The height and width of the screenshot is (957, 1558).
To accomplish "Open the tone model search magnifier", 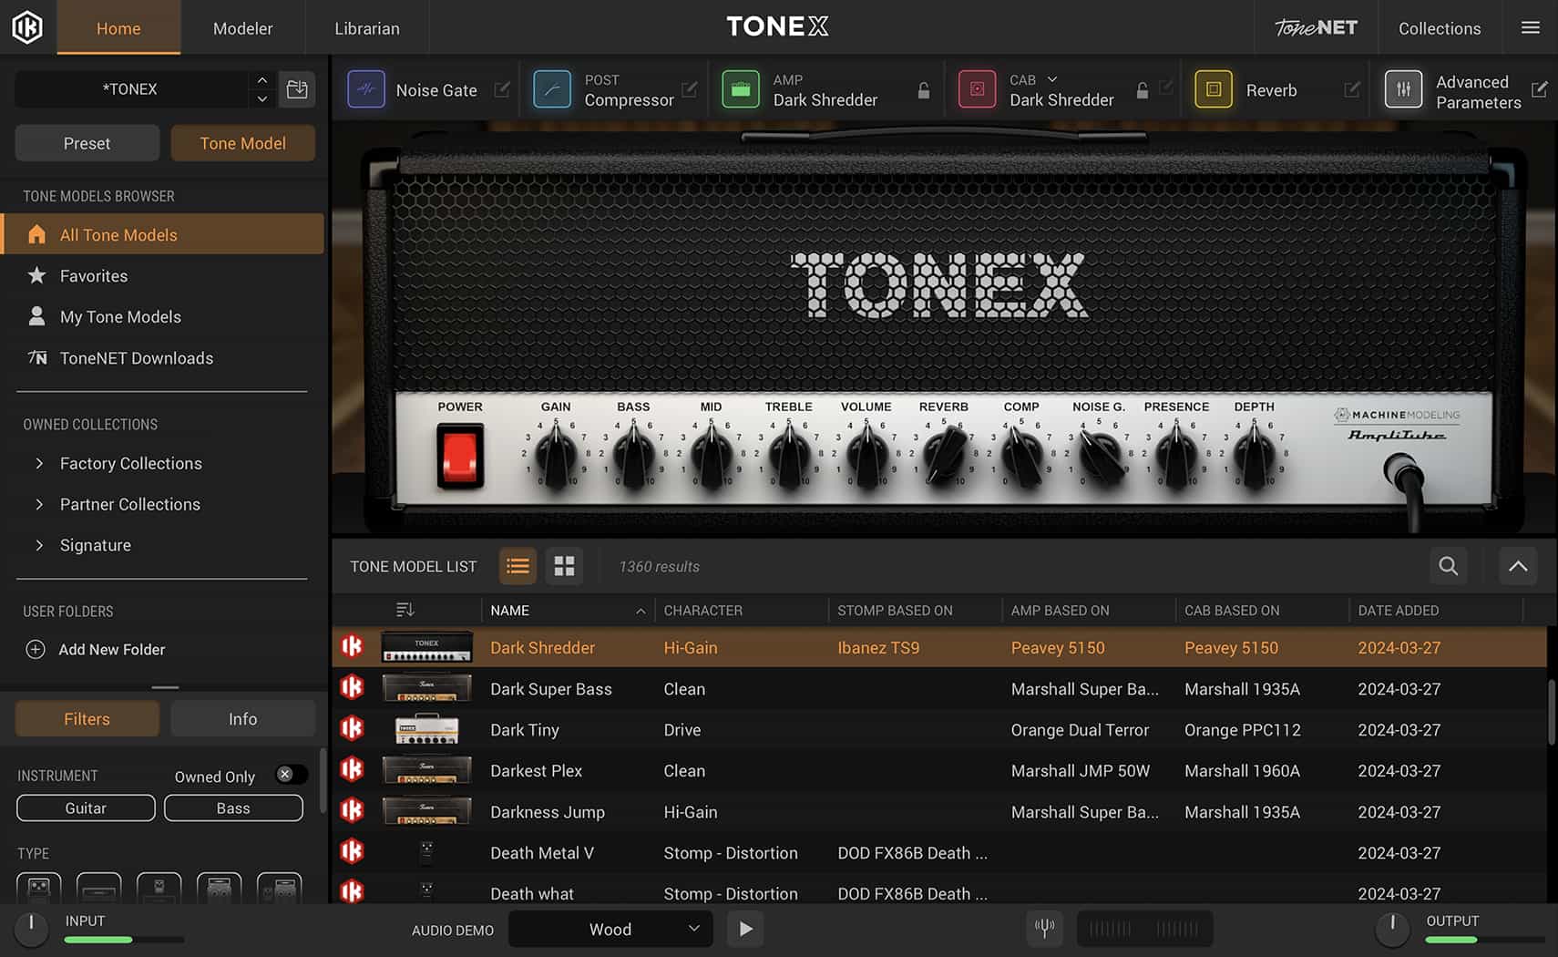I will pyautogui.click(x=1448, y=566).
